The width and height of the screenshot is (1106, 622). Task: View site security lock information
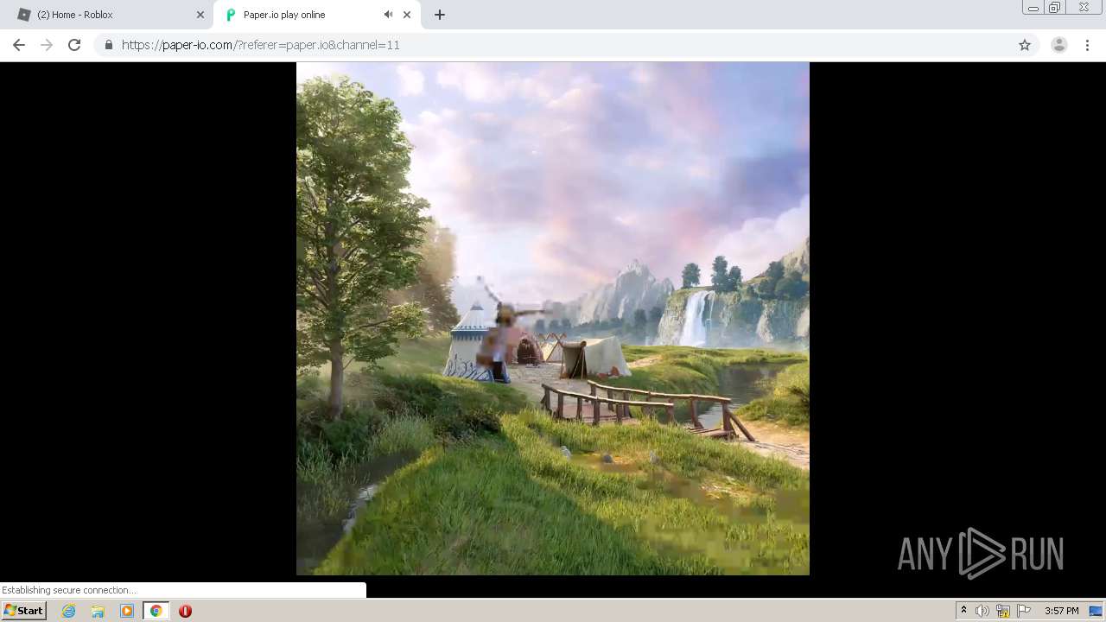(x=108, y=45)
